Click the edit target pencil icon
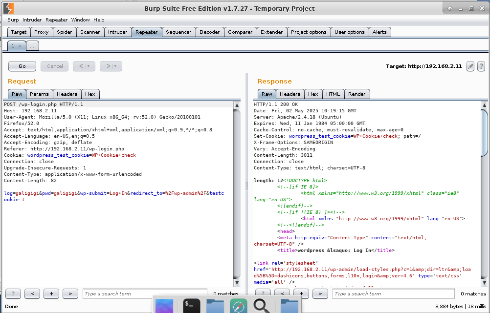This screenshot has width=490, height=313. click(x=470, y=66)
